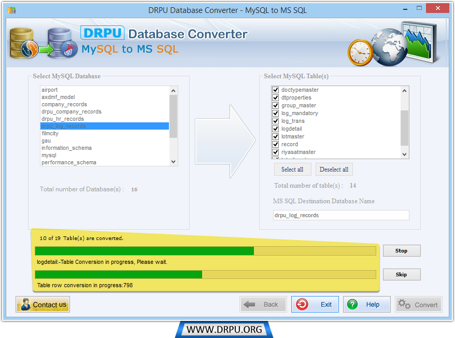Click the Exit button
This screenshot has height=338, width=455.
point(315,304)
